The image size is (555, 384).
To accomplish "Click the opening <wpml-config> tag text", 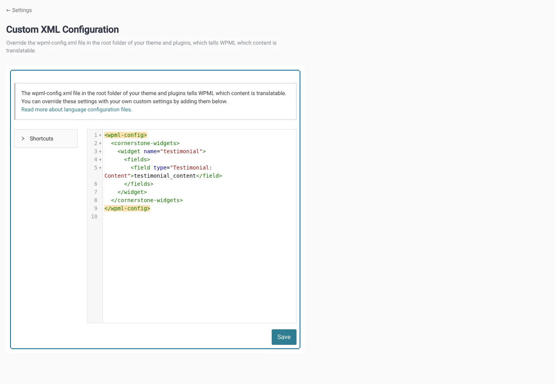I will click(x=126, y=135).
